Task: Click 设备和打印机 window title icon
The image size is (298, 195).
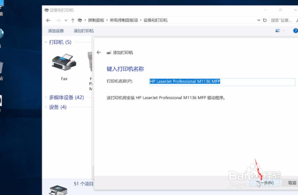Action: pyautogui.click(x=46, y=10)
